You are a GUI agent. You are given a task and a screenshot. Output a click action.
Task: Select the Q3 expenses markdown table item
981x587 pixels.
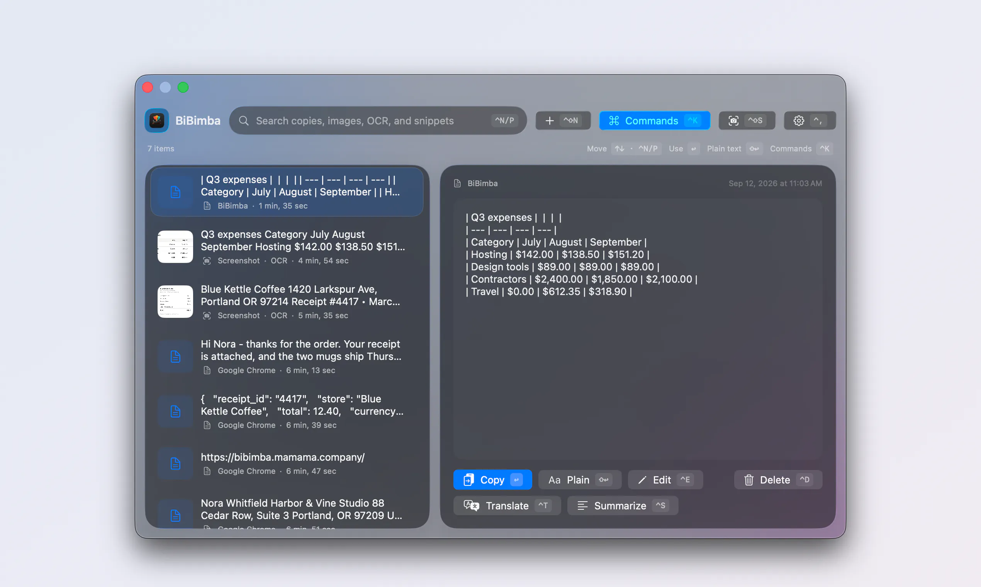287,192
